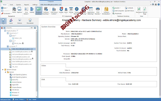Open the Bookmarks menu

(6, 13)
